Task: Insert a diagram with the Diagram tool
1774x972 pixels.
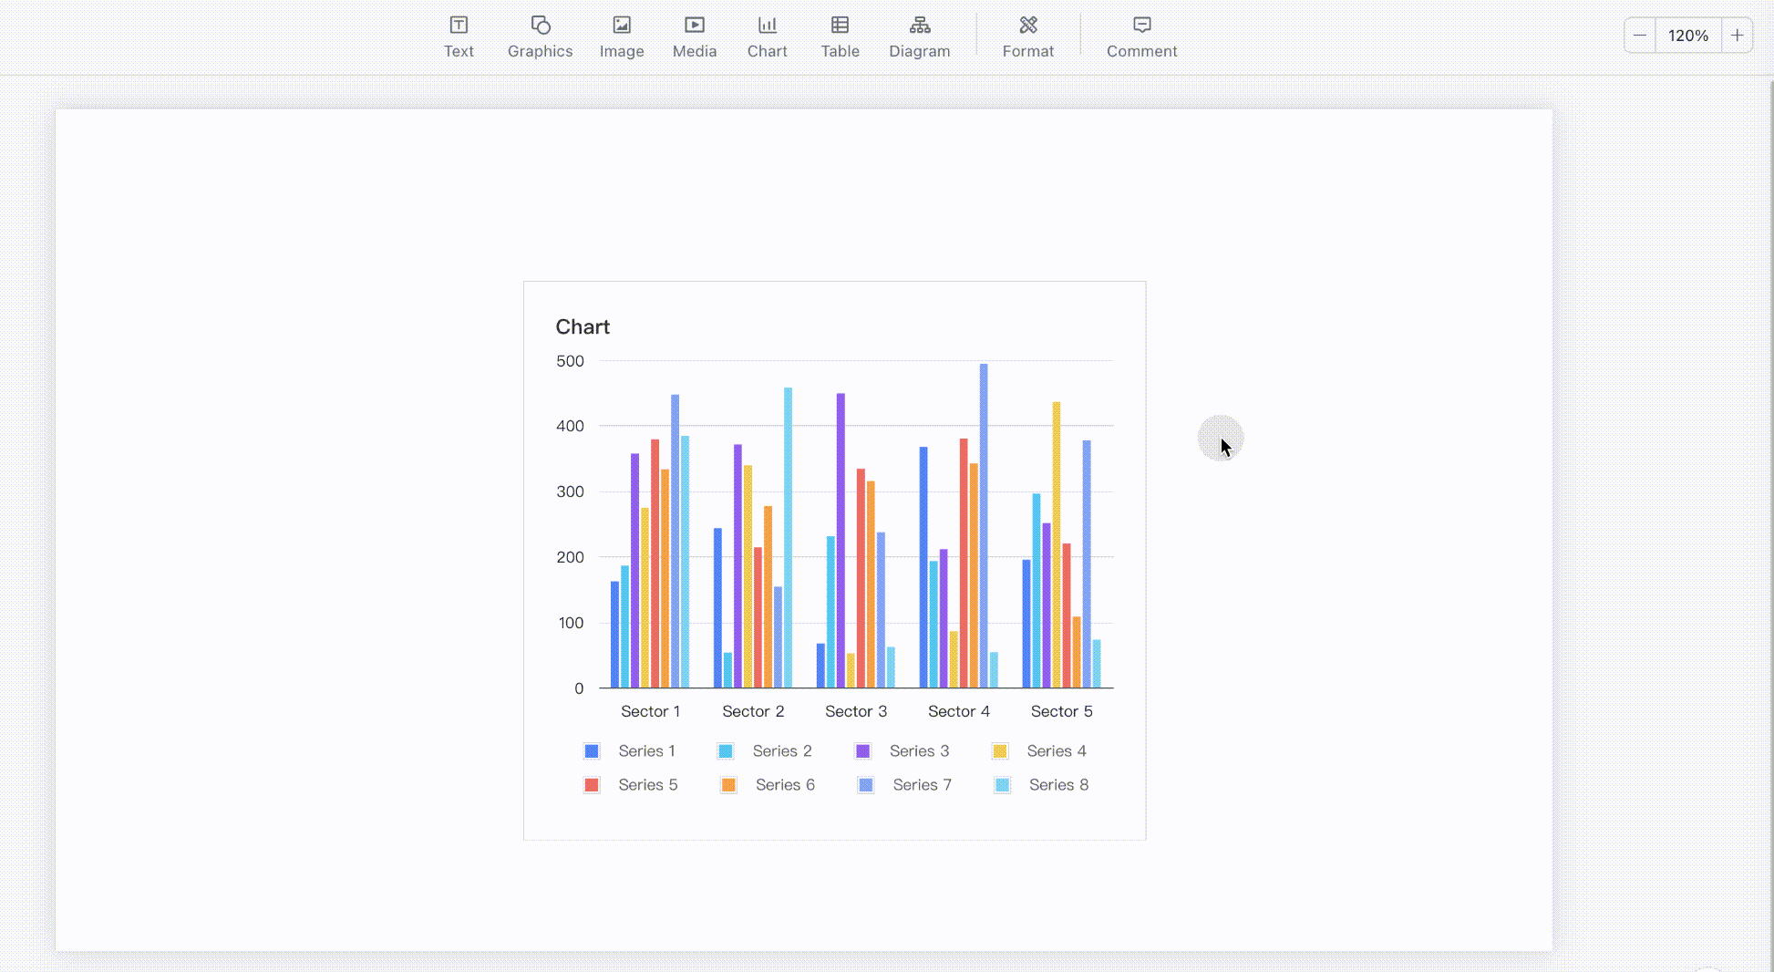Action: click(x=919, y=36)
